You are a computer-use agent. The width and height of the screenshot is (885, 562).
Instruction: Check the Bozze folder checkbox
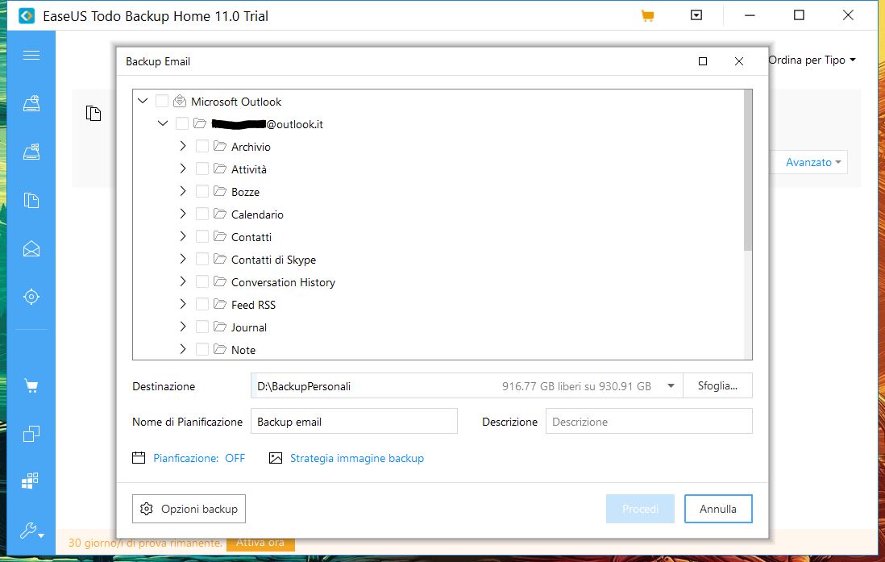(x=202, y=191)
